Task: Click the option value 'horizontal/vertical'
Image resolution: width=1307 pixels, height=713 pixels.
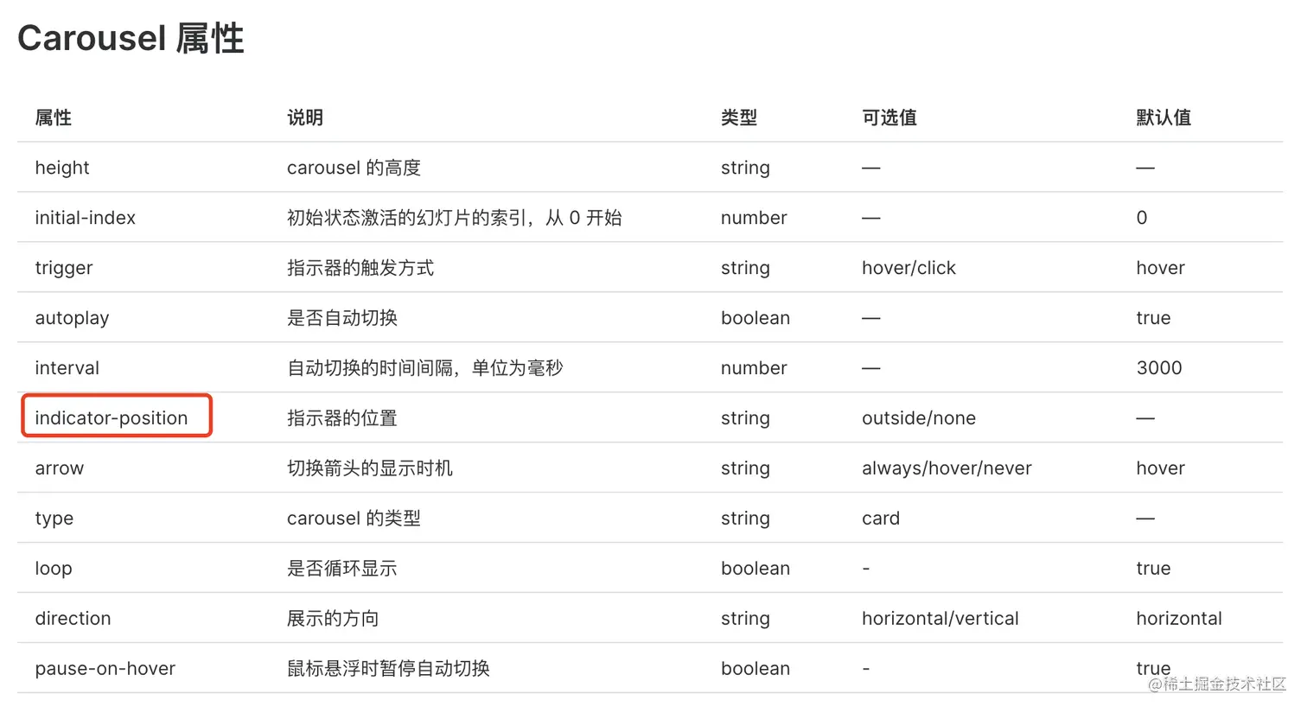Action: 940,619
